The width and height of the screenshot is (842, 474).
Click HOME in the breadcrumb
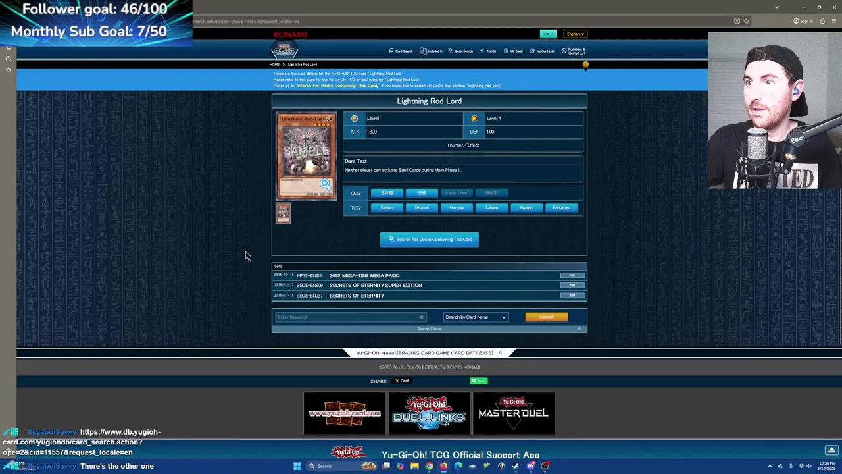pos(274,65)
